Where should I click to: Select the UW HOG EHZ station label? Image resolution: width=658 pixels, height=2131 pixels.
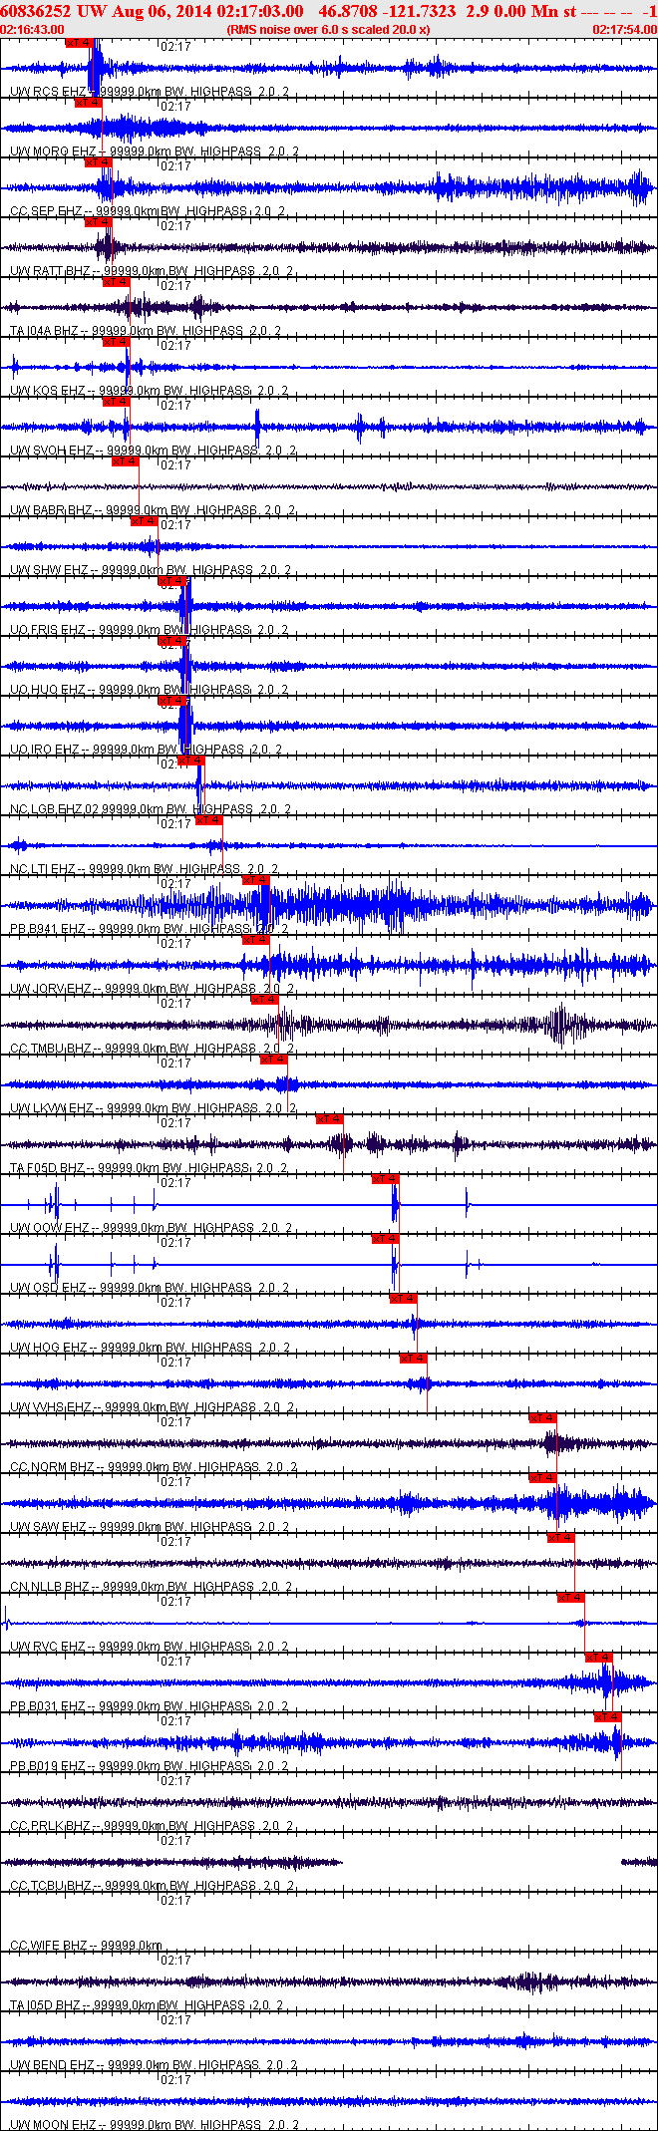(x=49, y=1348)
